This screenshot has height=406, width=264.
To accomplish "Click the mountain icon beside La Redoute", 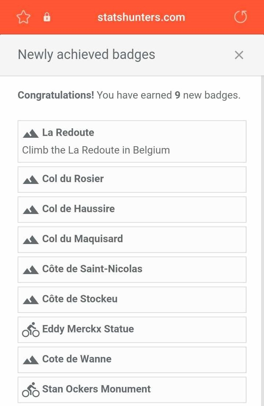I will (x=31, y=133).
